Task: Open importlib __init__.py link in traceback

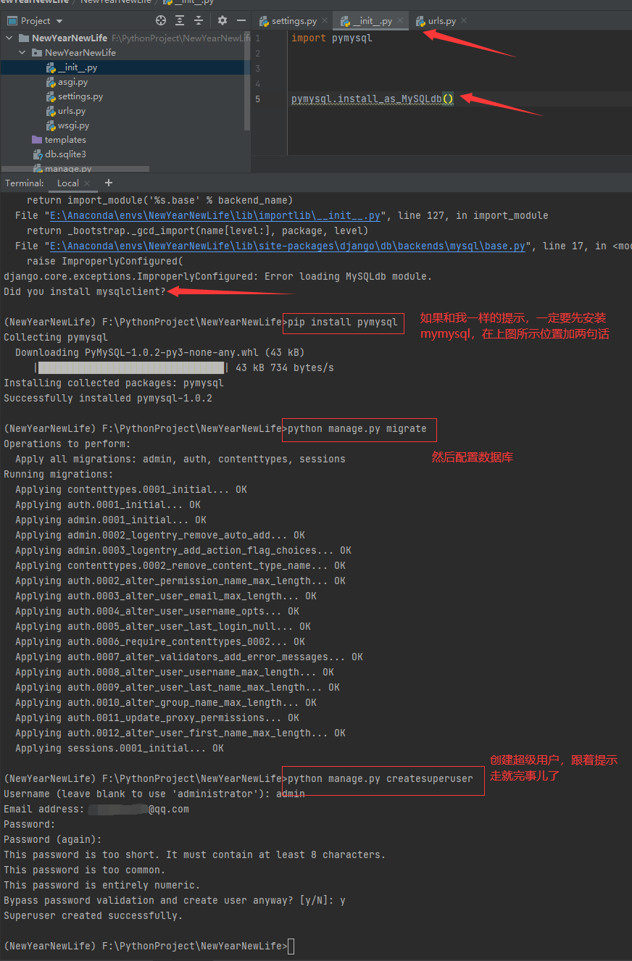Action: point(215,215)
